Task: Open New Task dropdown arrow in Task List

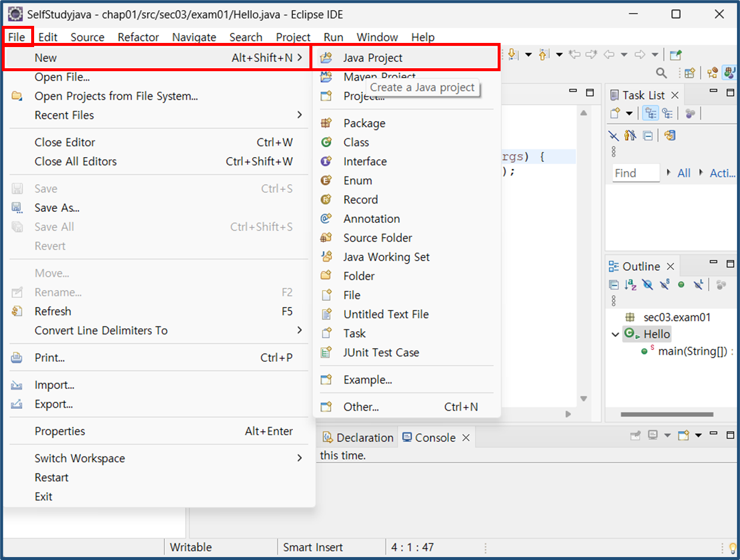Action: 629,114
